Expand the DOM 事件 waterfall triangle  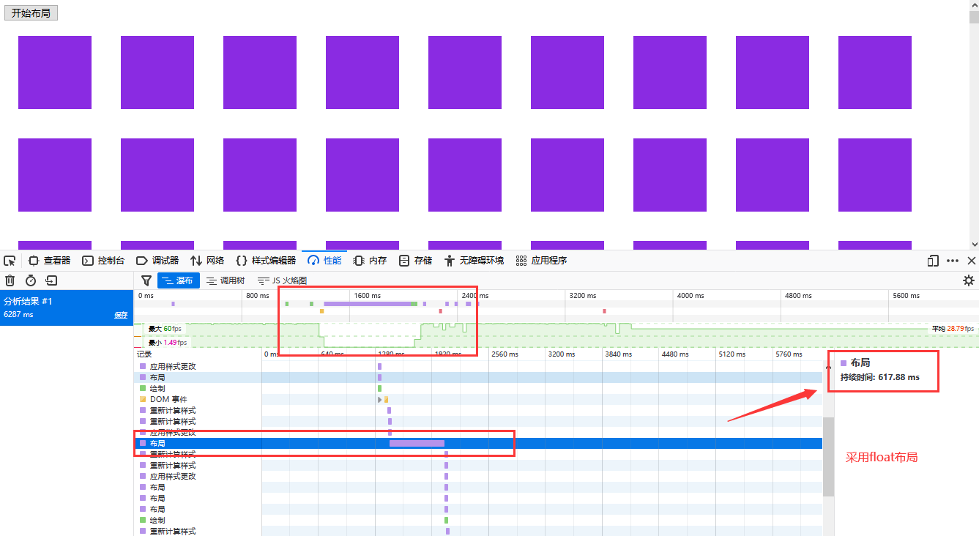click(x=379, y=399)
